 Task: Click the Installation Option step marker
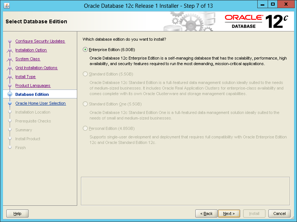[x=10, y=50]
